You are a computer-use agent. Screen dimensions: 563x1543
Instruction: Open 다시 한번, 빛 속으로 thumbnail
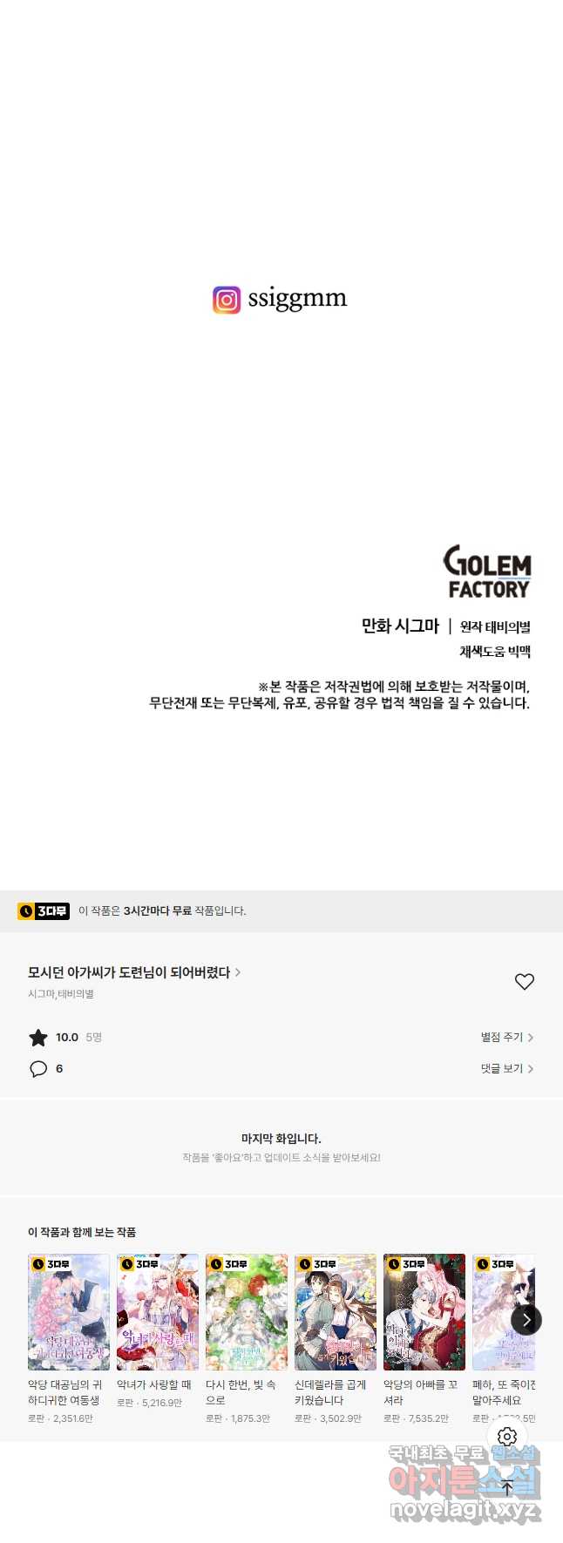247,1312
